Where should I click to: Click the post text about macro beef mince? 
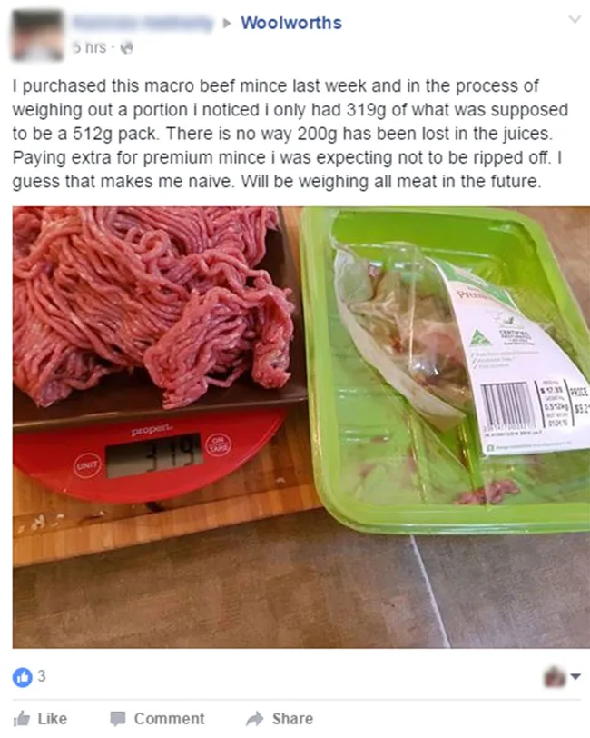[290, 134]
